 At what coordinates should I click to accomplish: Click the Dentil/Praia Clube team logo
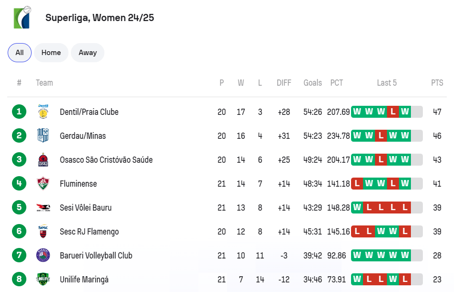coord(43,112)
